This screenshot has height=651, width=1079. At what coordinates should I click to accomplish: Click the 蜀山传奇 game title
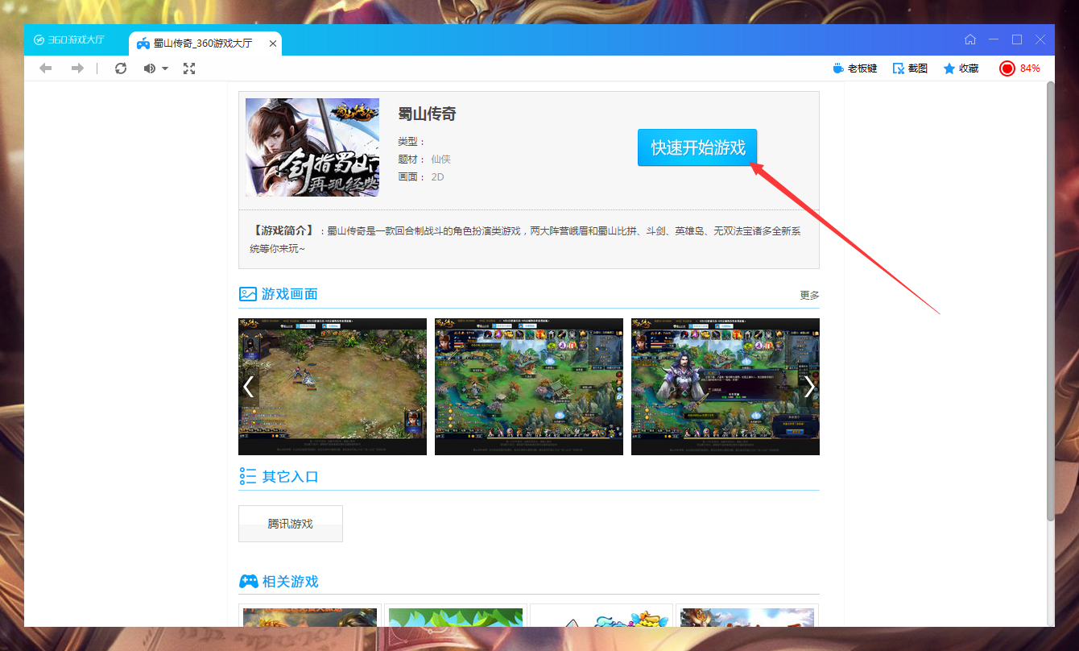point(427,114)
